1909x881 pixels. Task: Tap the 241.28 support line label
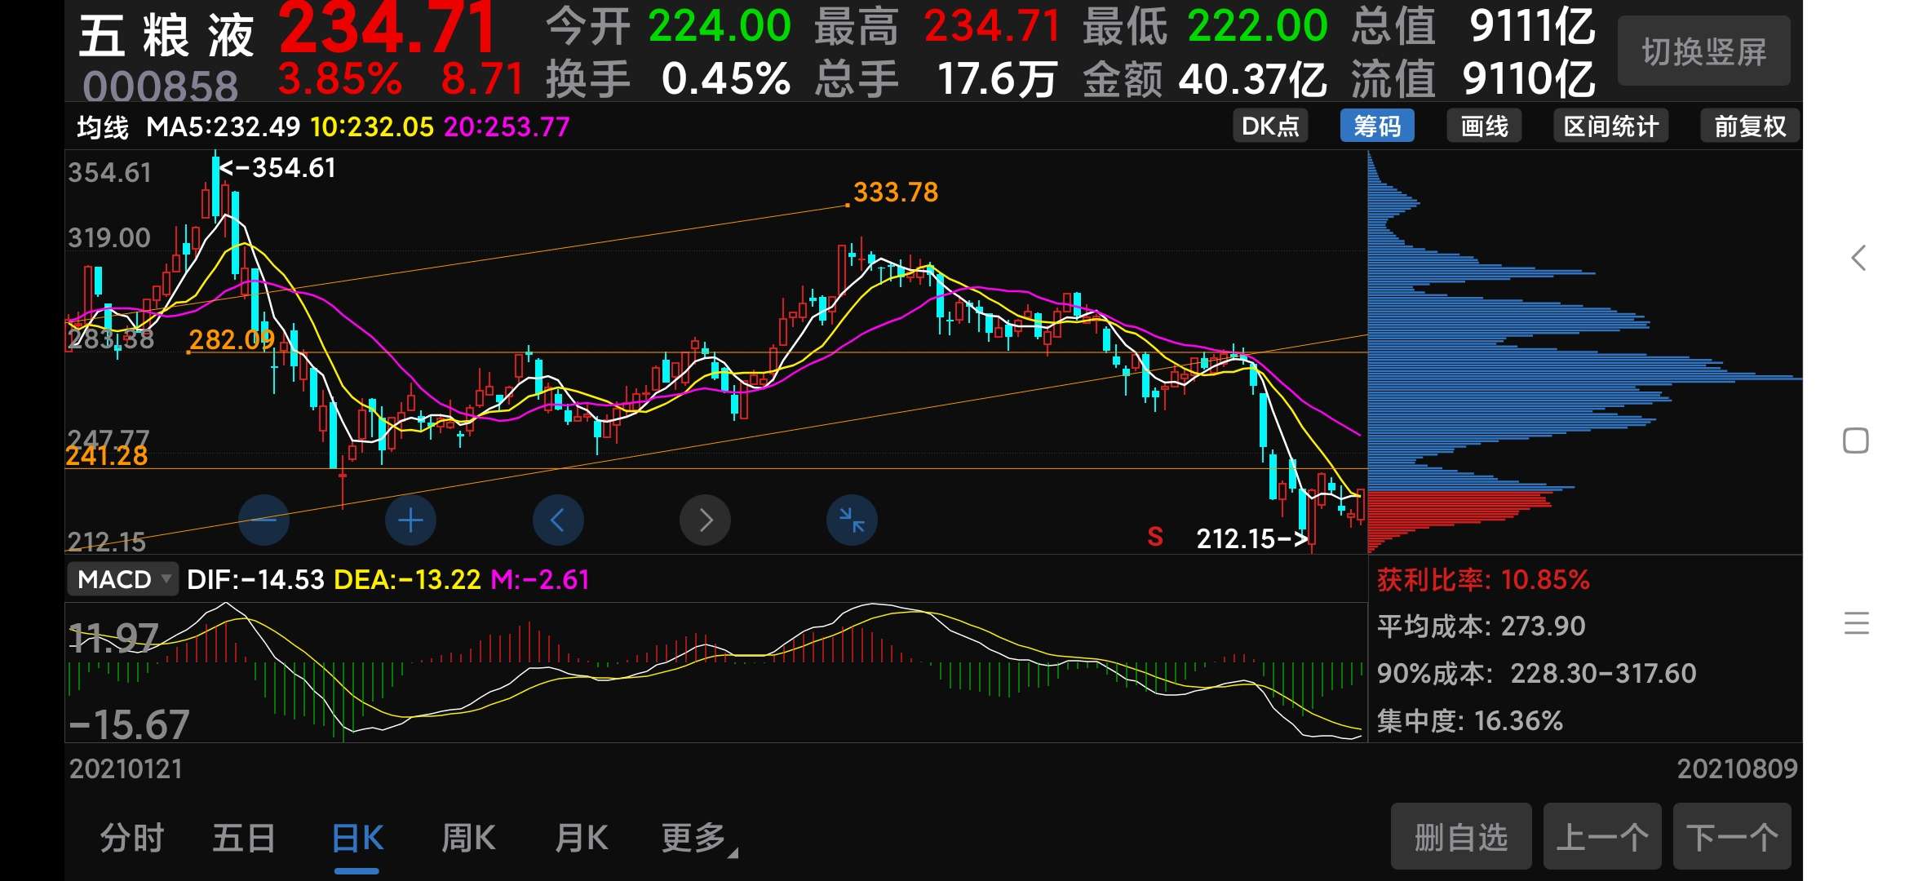tap(107, 455)
